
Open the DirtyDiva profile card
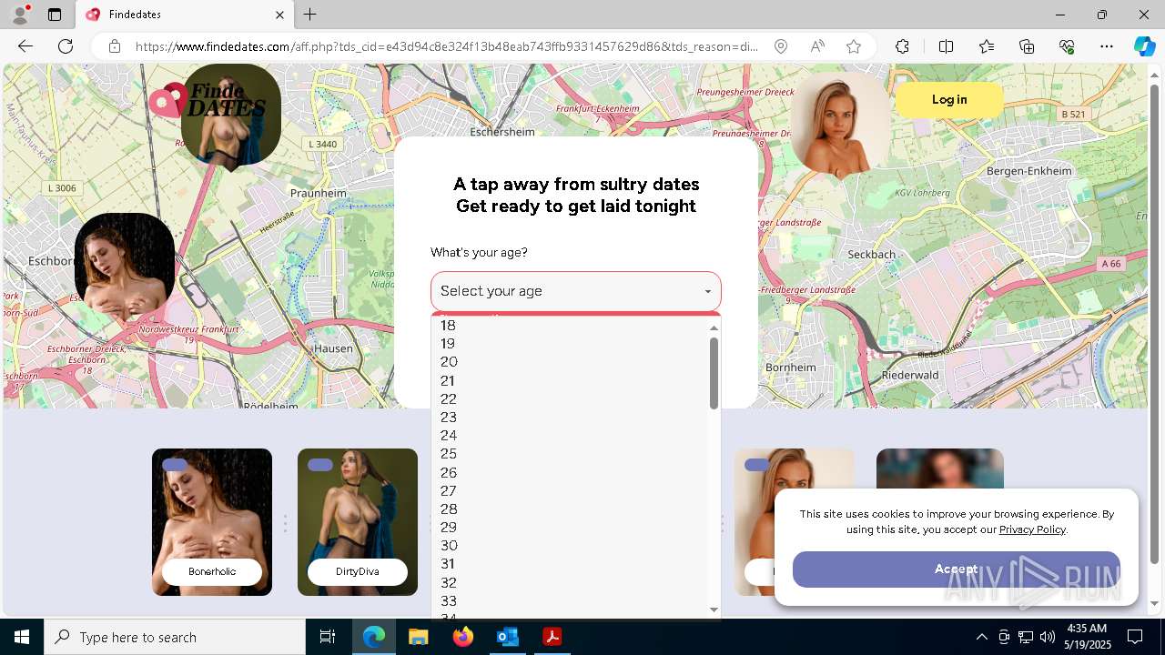[358, 522]
